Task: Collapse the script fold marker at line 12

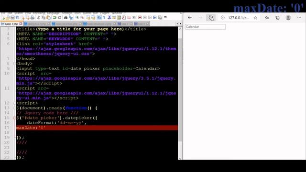Action: (x=14, y=103)
